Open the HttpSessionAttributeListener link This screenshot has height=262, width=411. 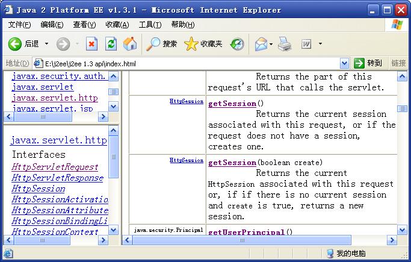pyautogui.click(x=60, y=211)
